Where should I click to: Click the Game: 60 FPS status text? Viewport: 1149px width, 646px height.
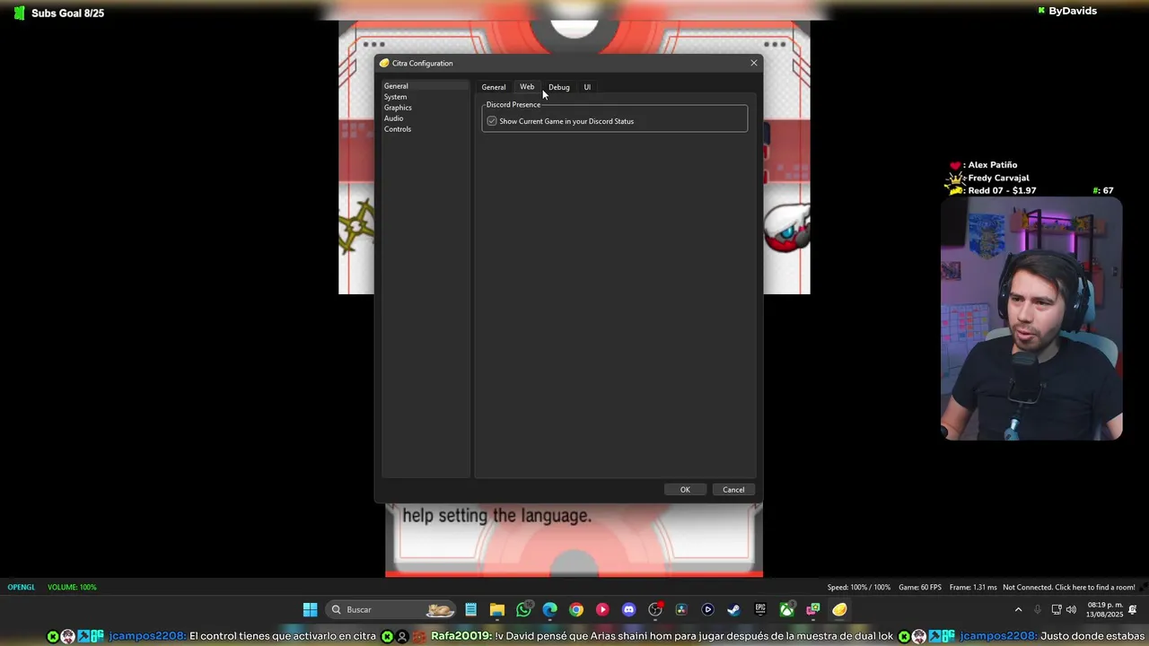(920, 587)
